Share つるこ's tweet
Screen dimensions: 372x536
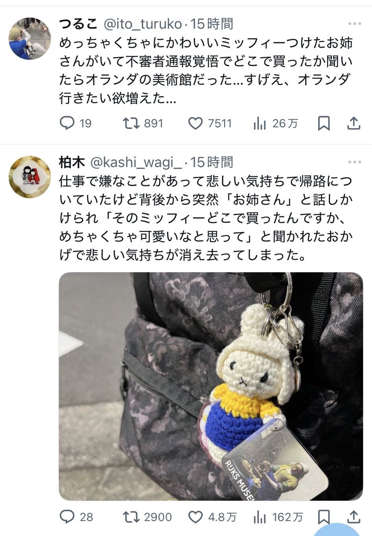(x=354, y=123)
